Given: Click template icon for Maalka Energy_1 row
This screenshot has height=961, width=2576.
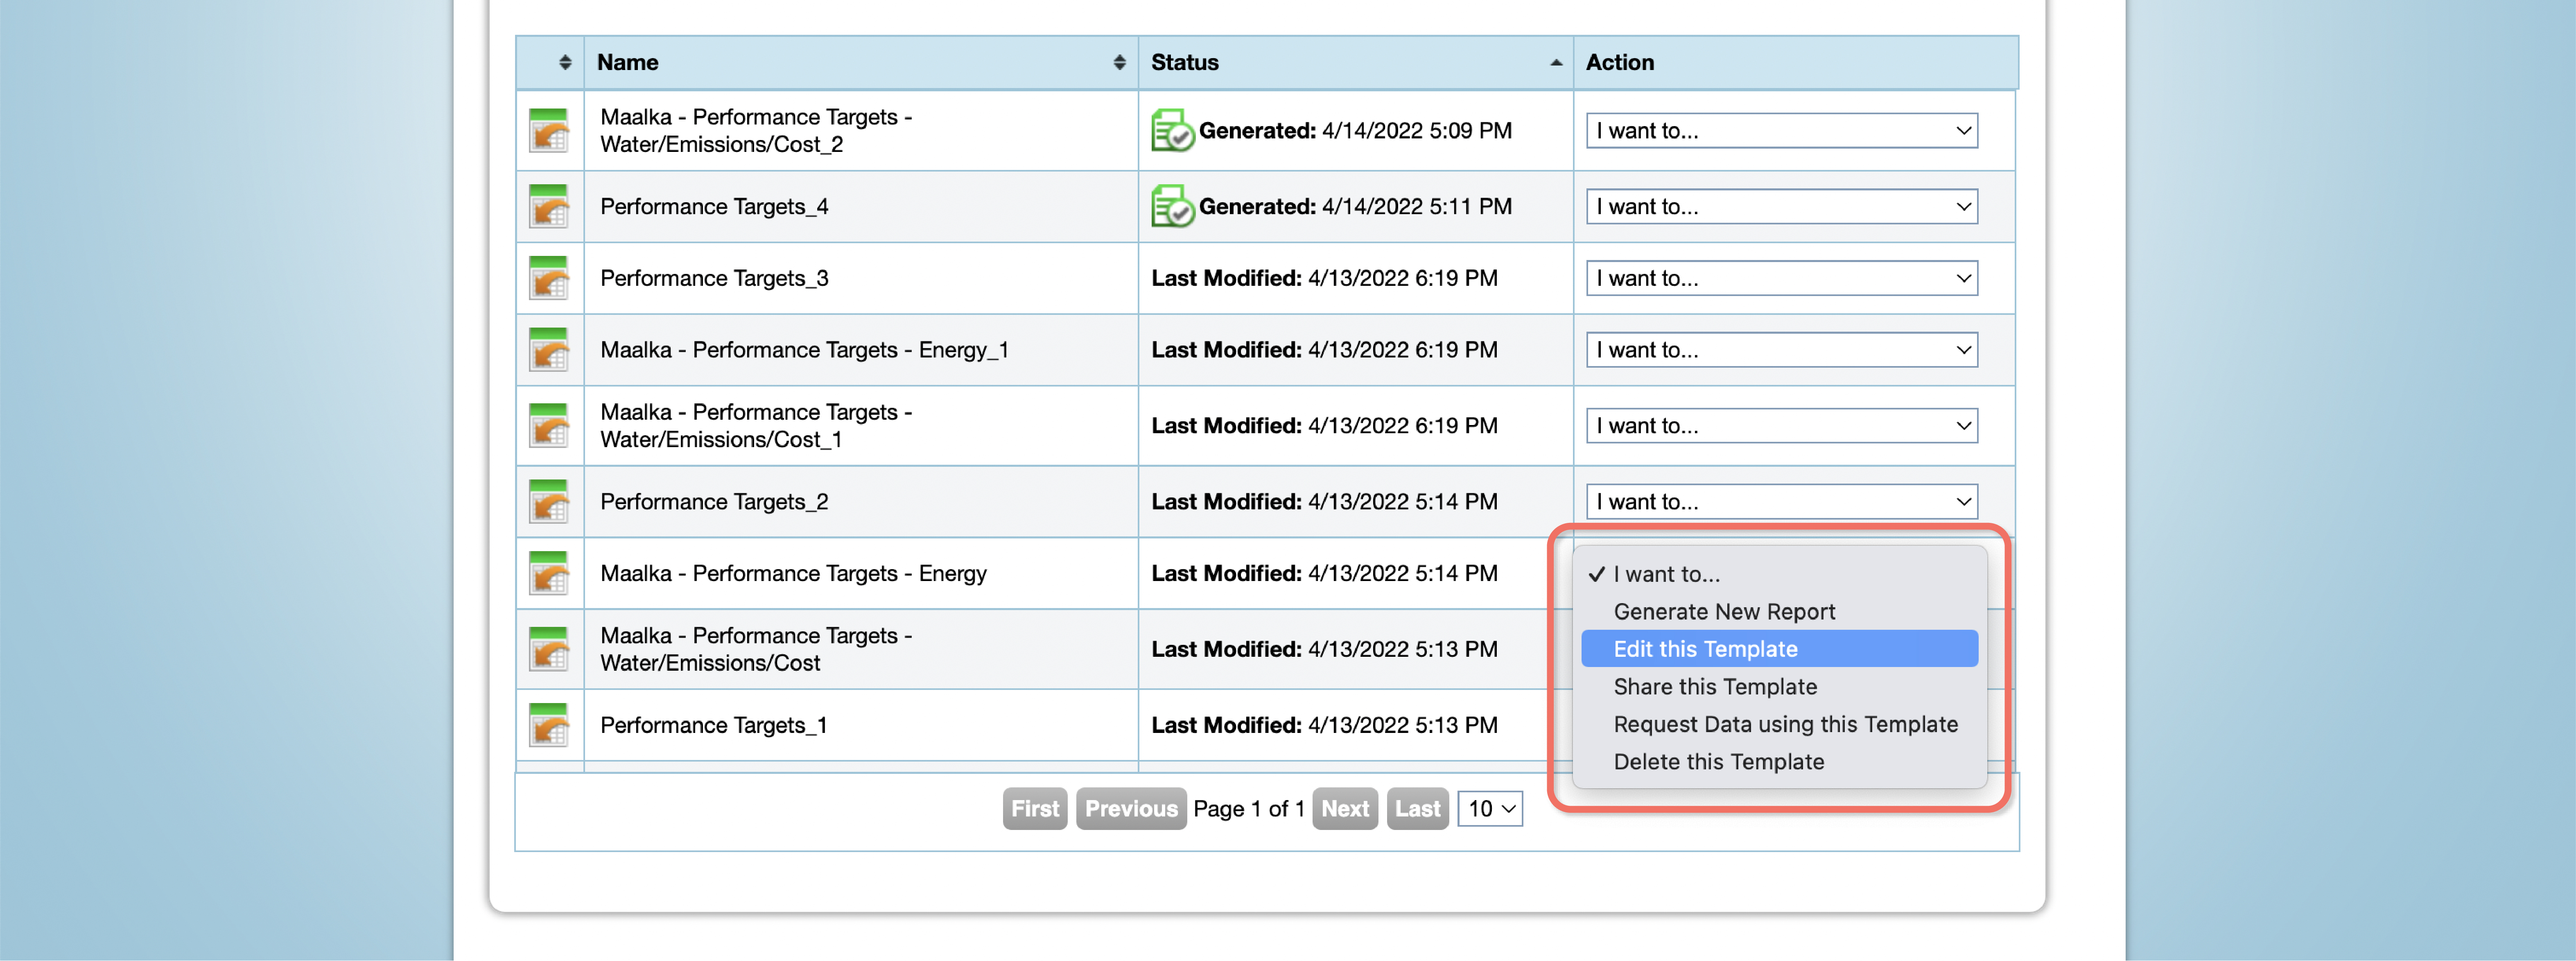Looking at the screenshot, I should (549, 351).
